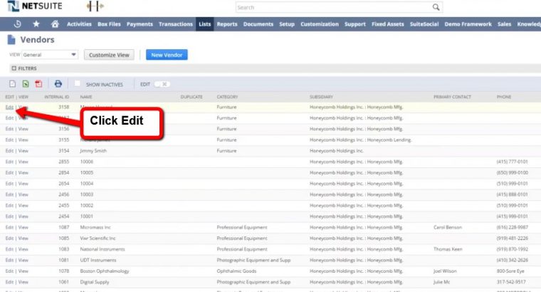Sort by the Internal ID column header

[56, 97]
